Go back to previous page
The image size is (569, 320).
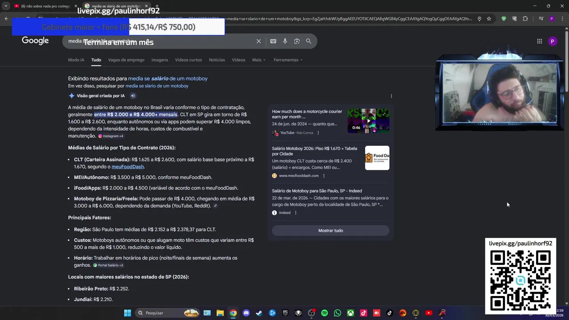(x=6, y=19)
